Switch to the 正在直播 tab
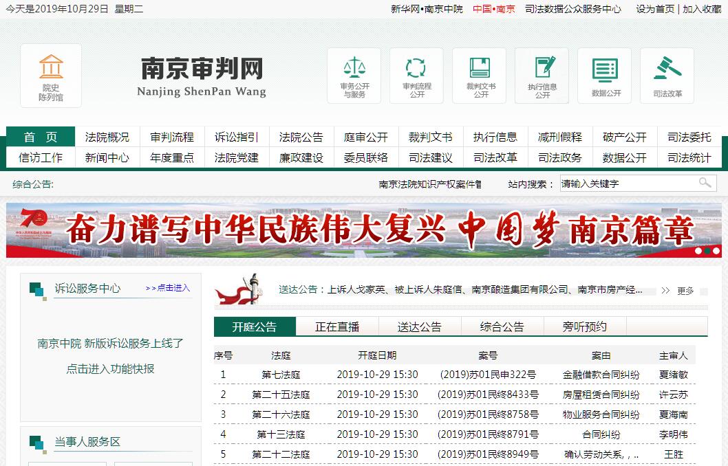 tap(337, 326)
